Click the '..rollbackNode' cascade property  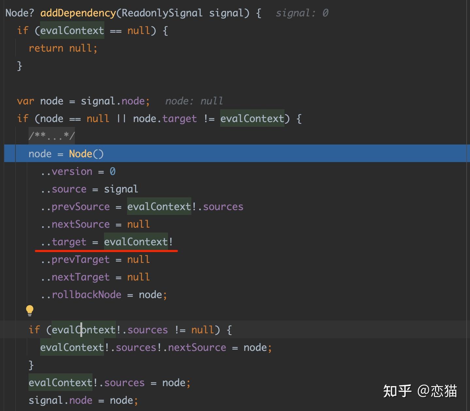81,295
